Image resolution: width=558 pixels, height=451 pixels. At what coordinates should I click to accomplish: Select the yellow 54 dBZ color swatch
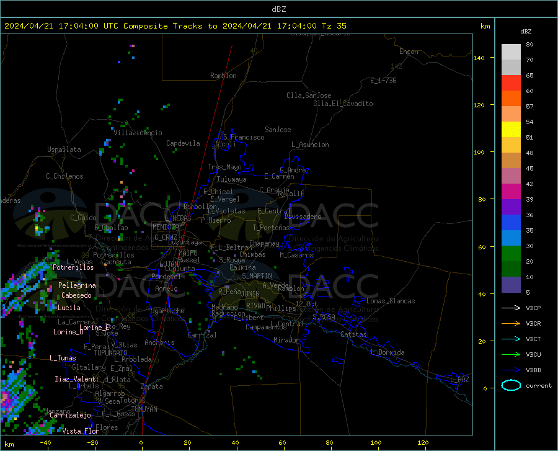(511, 130)
